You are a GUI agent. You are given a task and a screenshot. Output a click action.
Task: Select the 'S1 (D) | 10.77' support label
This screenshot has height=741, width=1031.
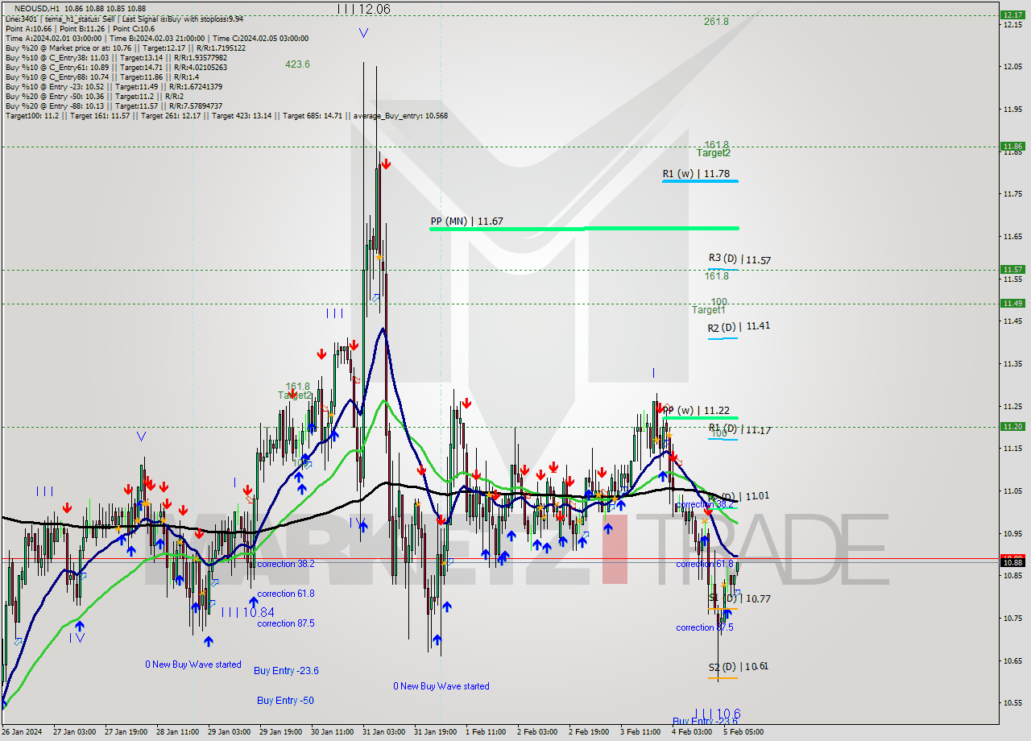[x=739, y=598]
